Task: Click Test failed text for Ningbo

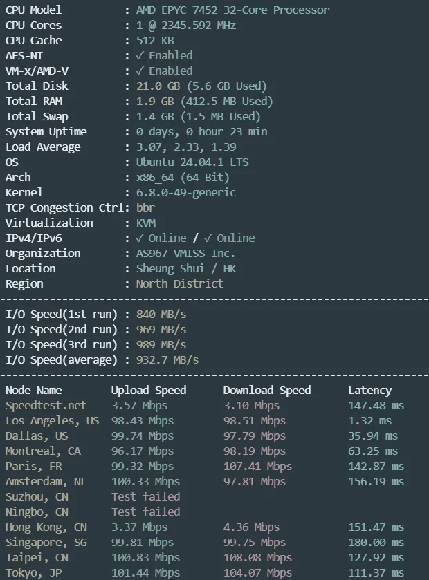Action: pos(146,512)
